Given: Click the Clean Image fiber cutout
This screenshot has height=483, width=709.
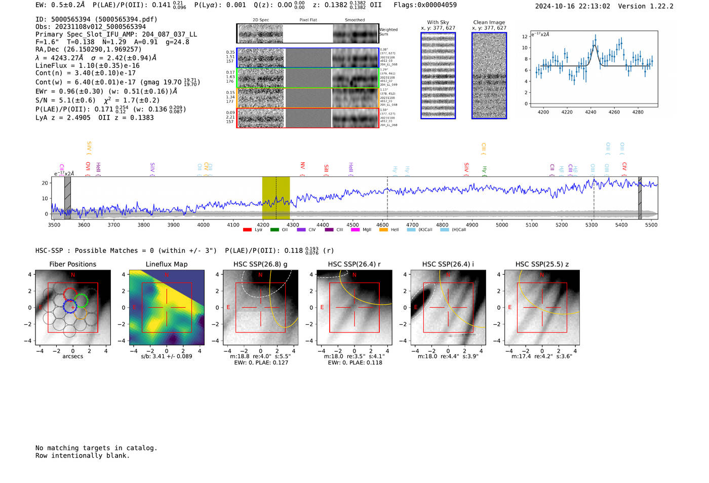Looking at the screenshot, I should 489,76.
